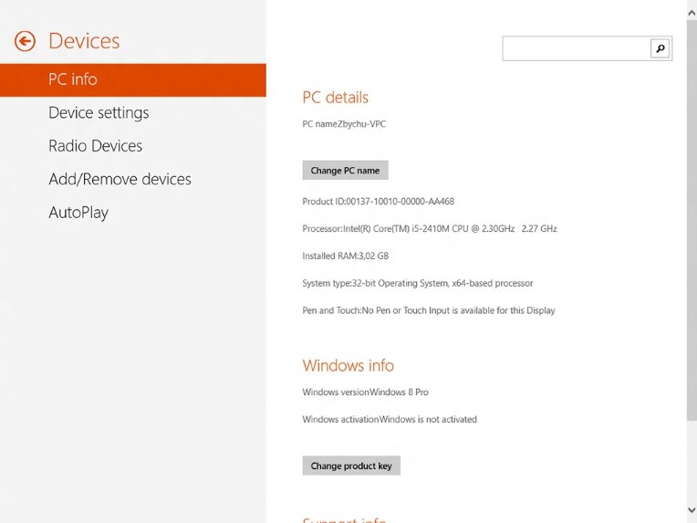Click the back arrow icon beside Devices
This screenshot has width=697, height=523.
coord(26,41)
